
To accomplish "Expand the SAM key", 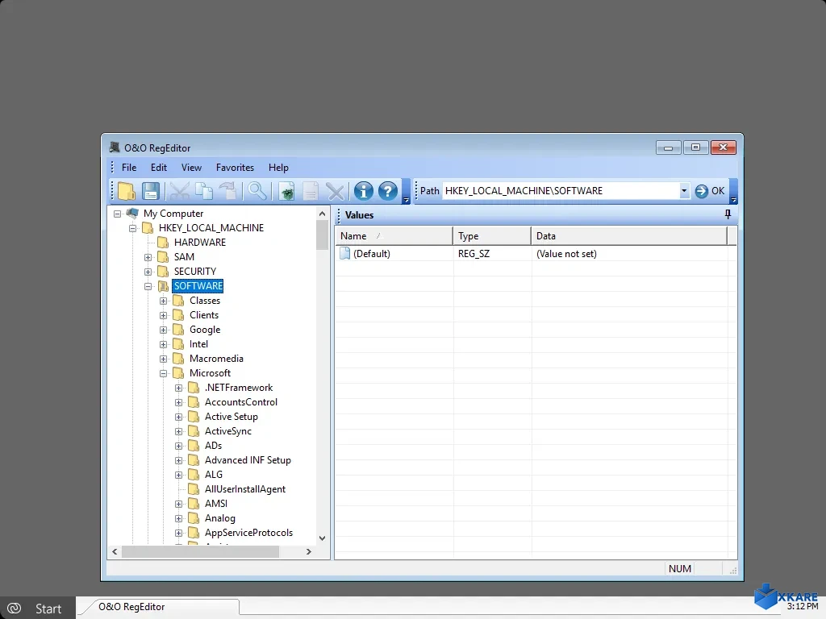I will pyautogui.click(x=148, y=257).
